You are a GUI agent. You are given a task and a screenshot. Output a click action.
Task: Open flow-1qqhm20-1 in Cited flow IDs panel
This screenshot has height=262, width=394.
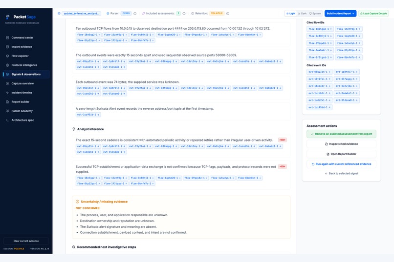(349, 36)
